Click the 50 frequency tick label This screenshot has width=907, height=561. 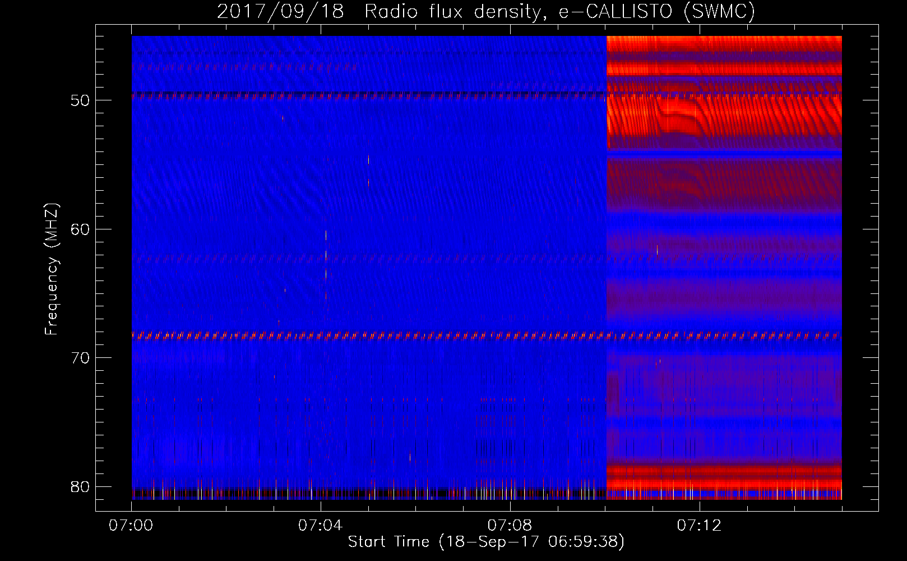click(80, 100)
